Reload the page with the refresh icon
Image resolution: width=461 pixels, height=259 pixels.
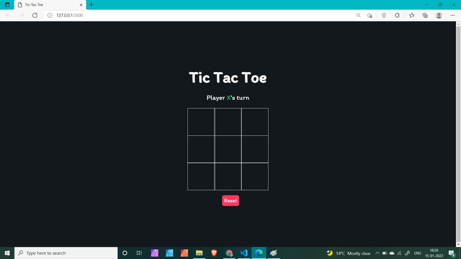[35, 15]
